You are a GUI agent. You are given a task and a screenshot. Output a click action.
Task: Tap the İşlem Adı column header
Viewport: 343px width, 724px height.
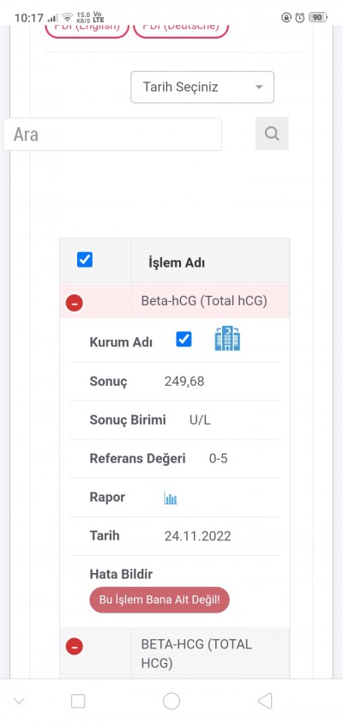[x=177, y=262]
